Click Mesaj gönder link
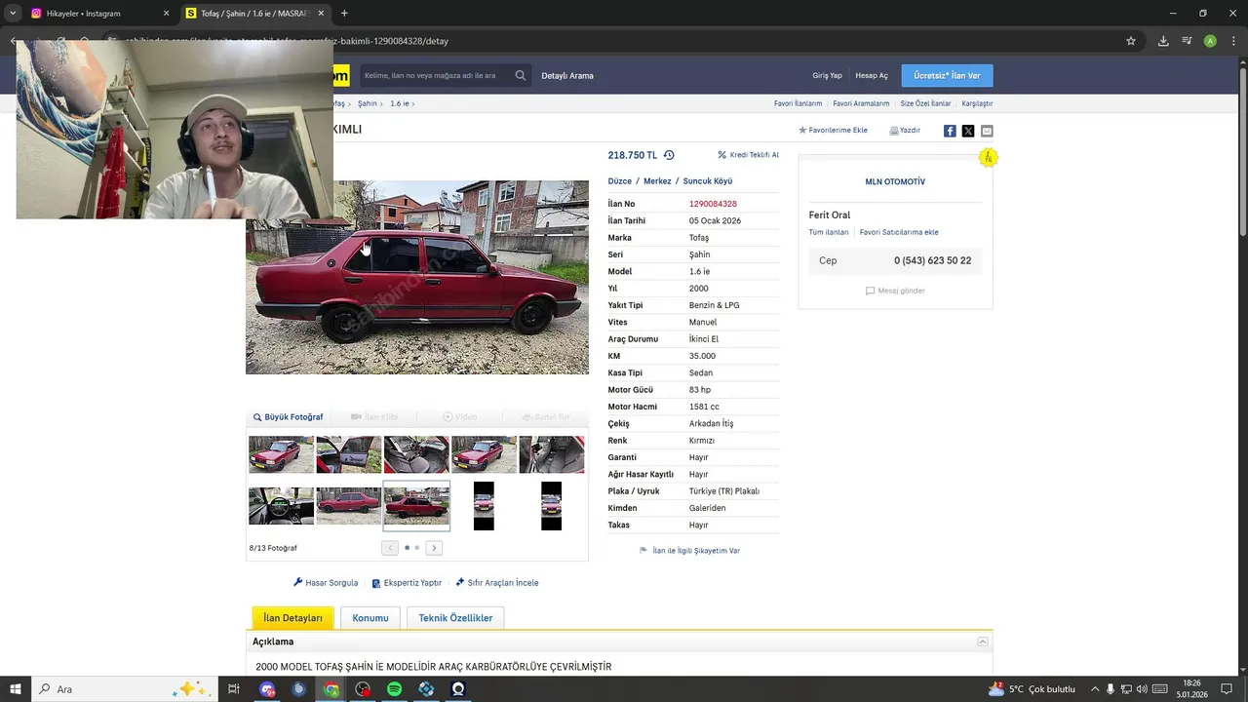The width and height of the screenshot is (1248, 702). coord(895,291)
